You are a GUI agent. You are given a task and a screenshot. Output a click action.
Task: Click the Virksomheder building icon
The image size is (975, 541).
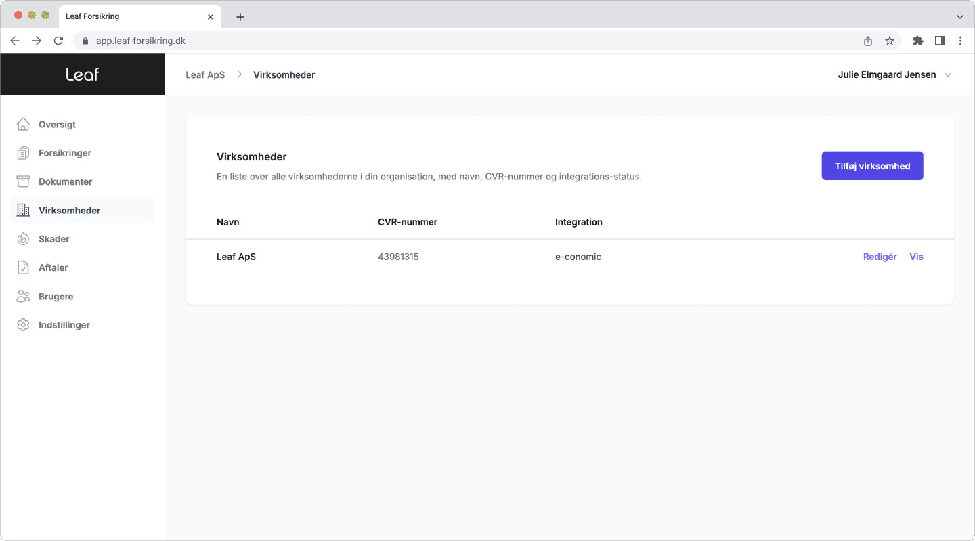pyautogui.click(x=23, y=210)
